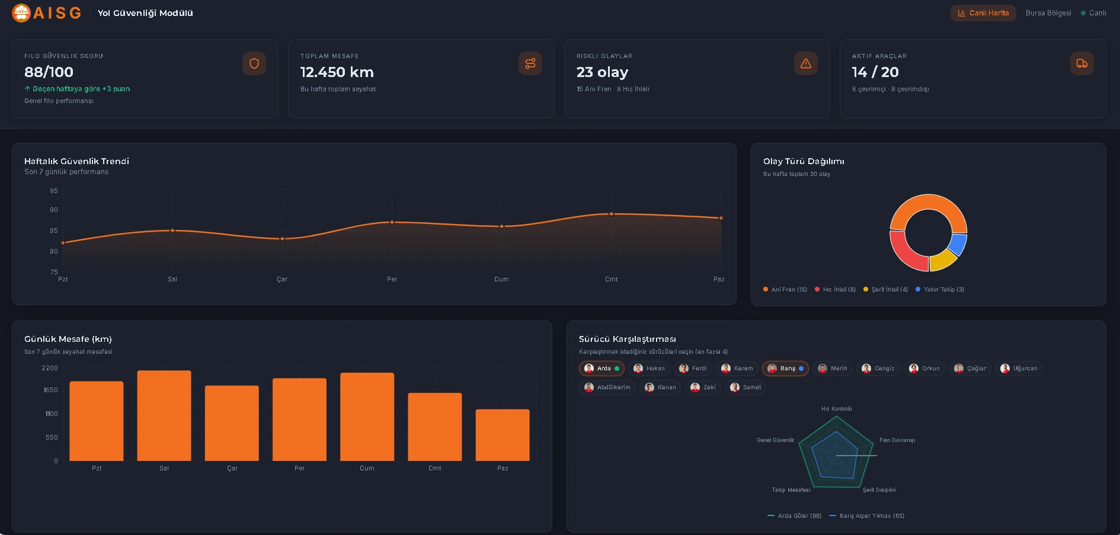This screenshot has height=535, width=1120.
Task: Select the Abdülkerim driver chip
Action: coord(607,387)
